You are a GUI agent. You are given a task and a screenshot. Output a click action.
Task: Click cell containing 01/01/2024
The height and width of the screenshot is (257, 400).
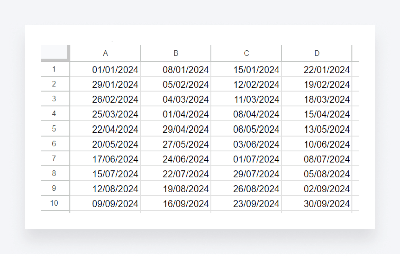coord(105,69)
